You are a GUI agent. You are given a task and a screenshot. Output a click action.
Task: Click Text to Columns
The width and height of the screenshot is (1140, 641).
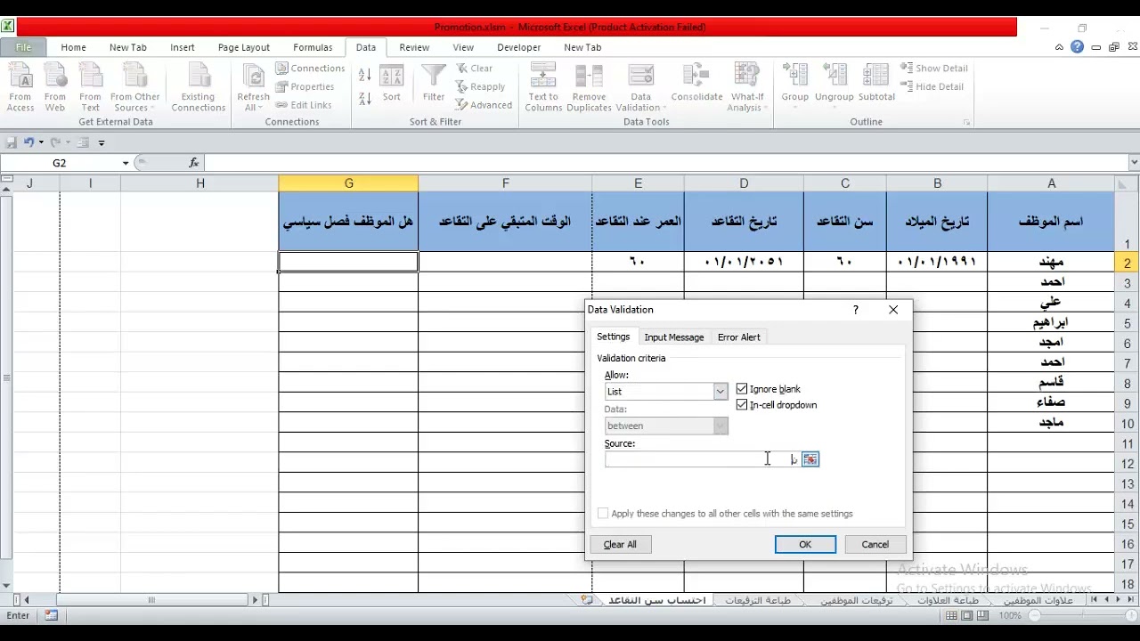(x=543, y=87)
